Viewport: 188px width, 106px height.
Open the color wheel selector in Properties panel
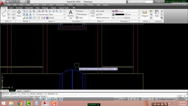point(113,11)
